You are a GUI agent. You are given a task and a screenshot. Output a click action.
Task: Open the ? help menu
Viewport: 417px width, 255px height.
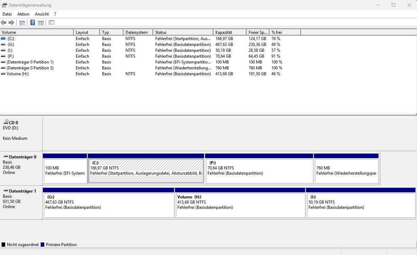coord(55,14)
